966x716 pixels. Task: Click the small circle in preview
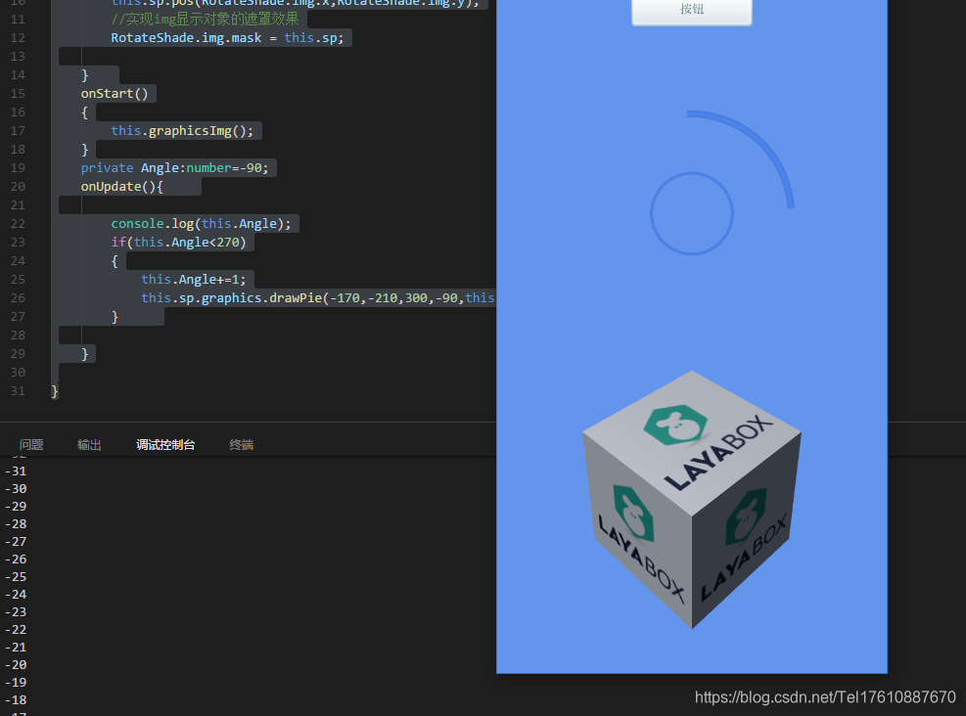692,213
